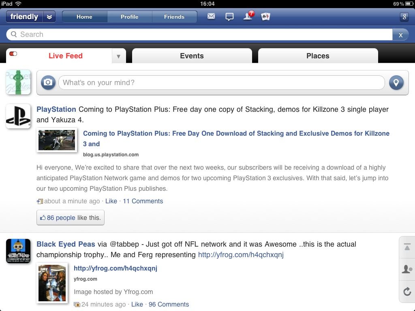Open the playing cards games icon
This screenshot has width=415, height=311.
click(x=265, y=17)
